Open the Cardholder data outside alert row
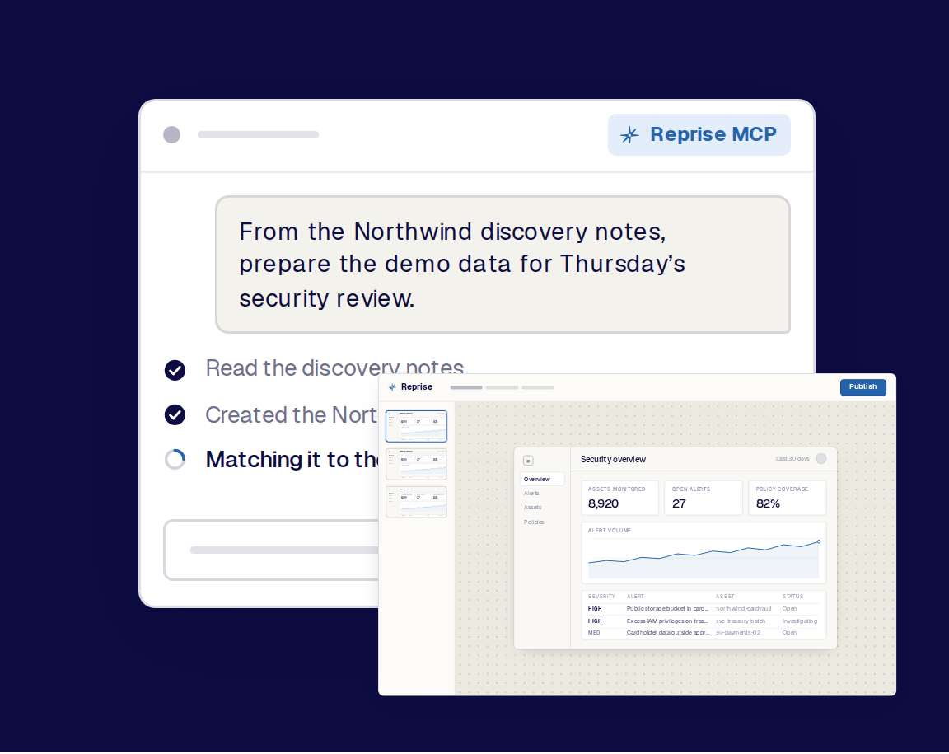Screen dimensions: 949x754 point(704,633)
